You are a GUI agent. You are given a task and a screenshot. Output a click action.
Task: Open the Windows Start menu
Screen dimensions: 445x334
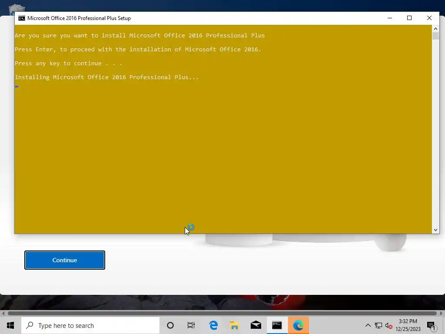click(x=10, y=325)
